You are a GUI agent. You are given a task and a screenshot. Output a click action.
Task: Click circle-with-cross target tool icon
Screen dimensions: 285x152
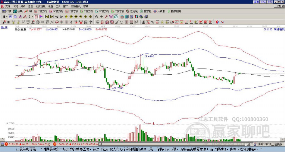coord(57,22)
